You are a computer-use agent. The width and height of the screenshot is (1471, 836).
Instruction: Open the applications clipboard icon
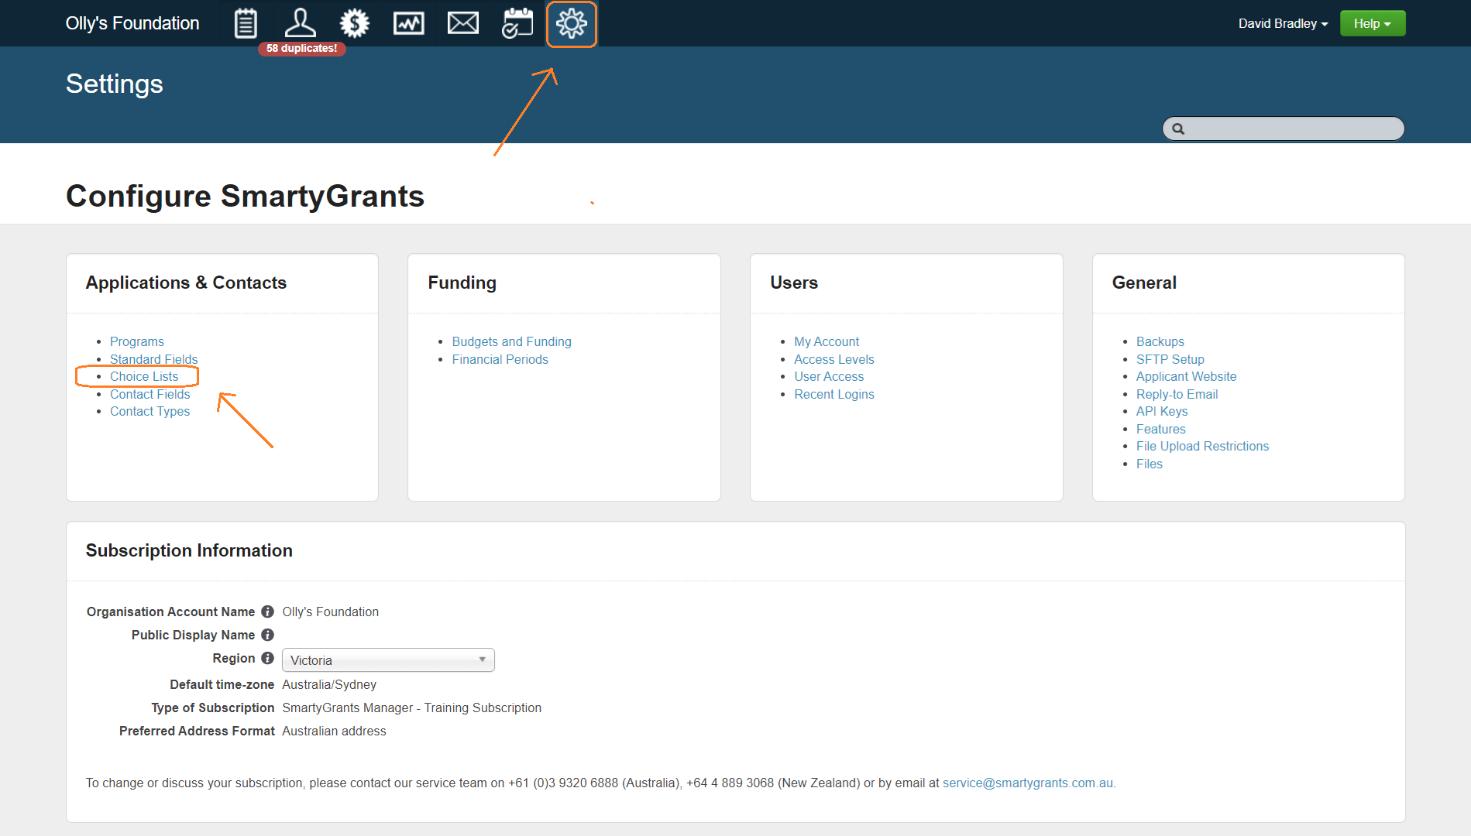246,23
